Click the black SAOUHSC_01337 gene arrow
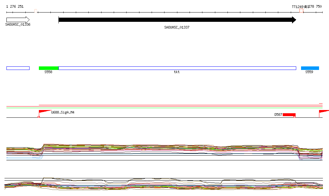 pyautogui.click(x=177, y=20)
